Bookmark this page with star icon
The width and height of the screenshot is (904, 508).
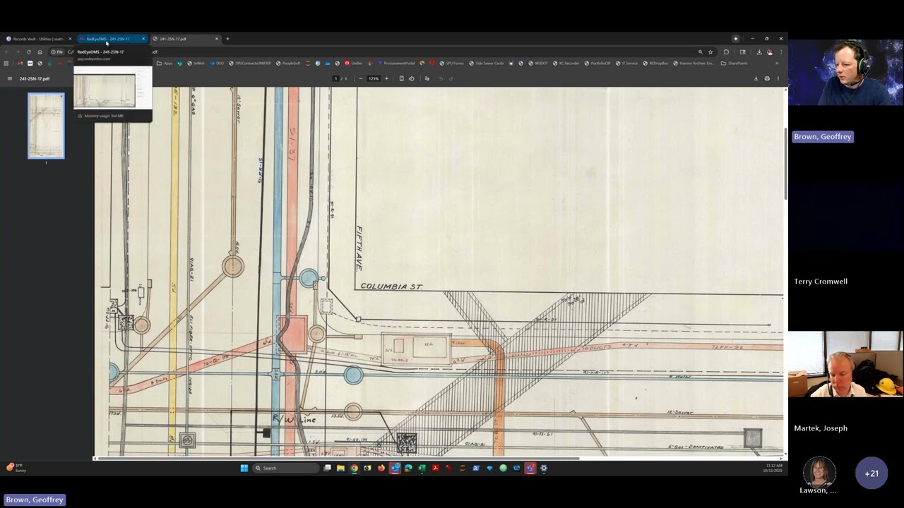[710, 52]
